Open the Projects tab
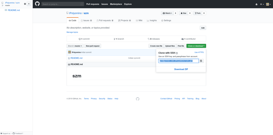This screenshot has height=135, width=273. coord(125,20)
